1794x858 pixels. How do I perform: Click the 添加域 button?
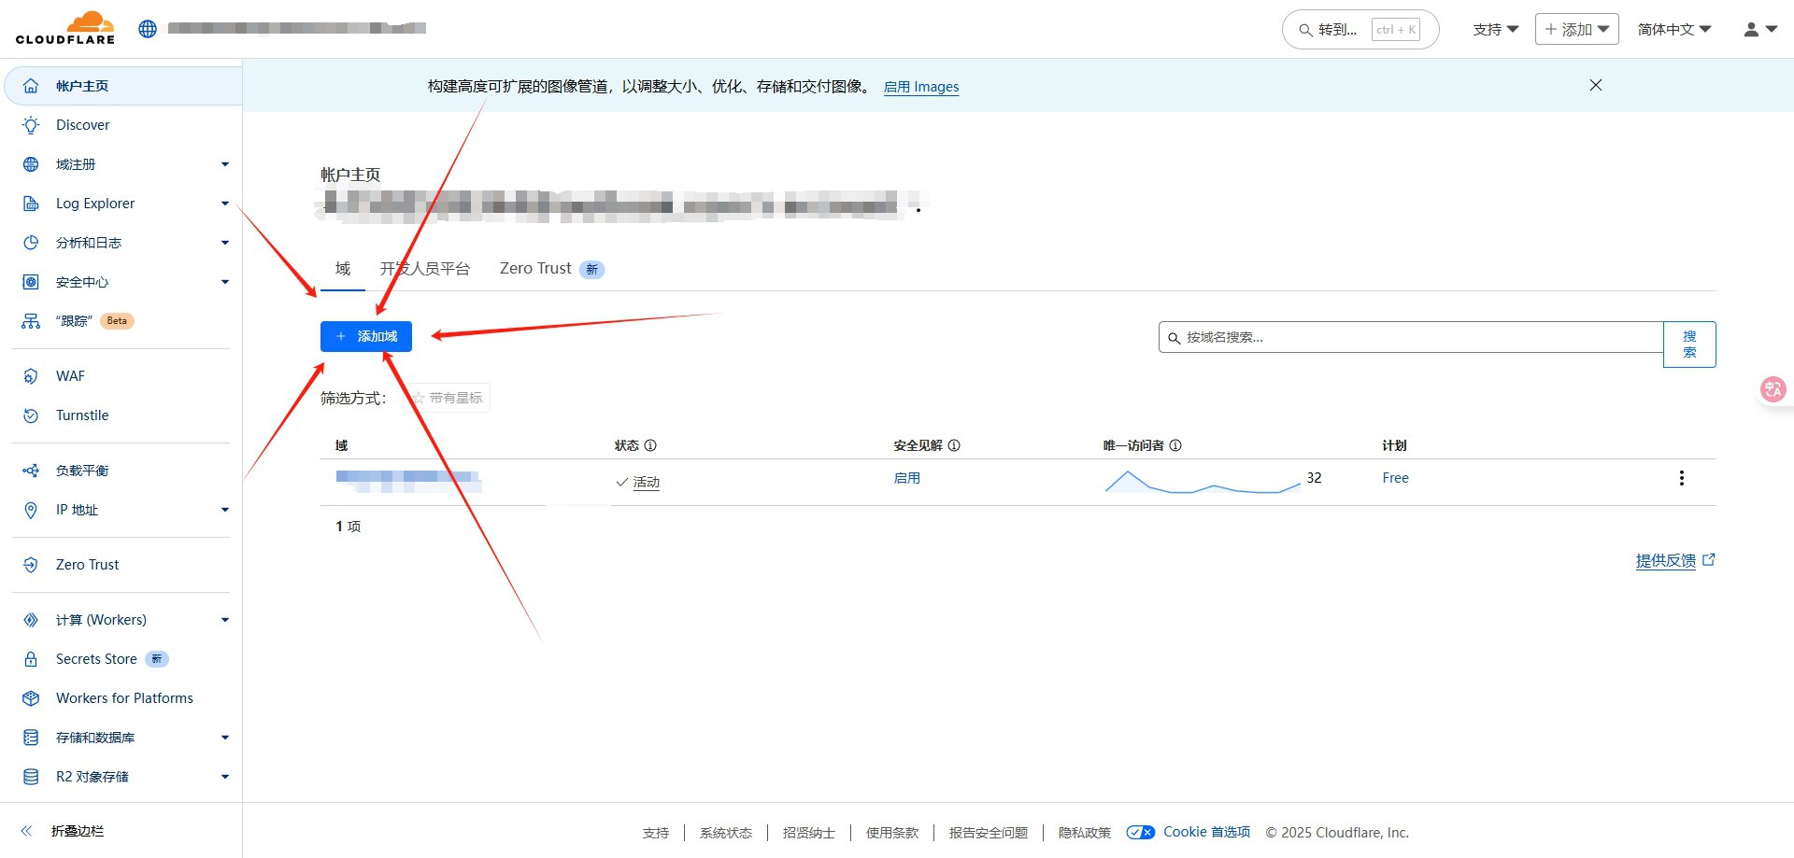[366, 336]
